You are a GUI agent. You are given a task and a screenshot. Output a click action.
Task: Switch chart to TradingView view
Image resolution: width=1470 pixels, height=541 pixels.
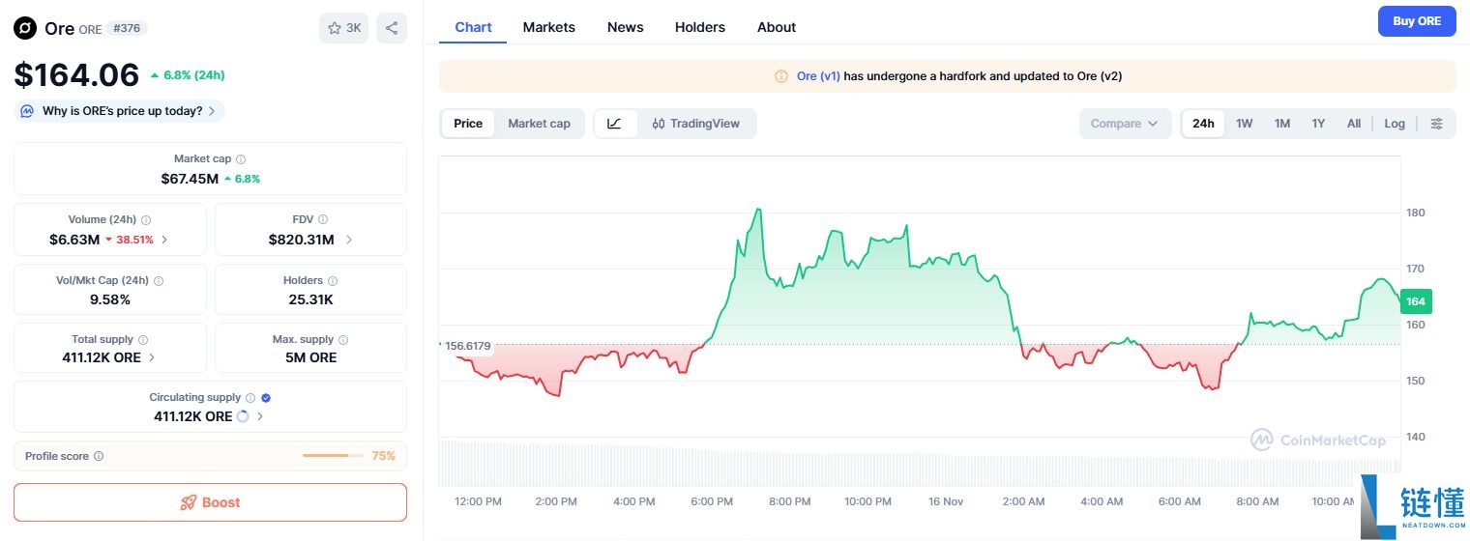pyautogui.click(x=696, y=124)
